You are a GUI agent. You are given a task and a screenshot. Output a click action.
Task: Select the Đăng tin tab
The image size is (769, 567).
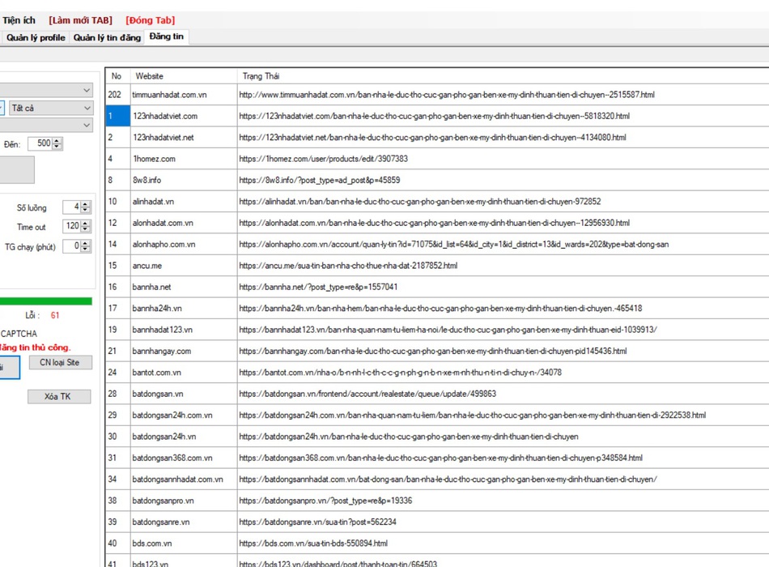166,37
